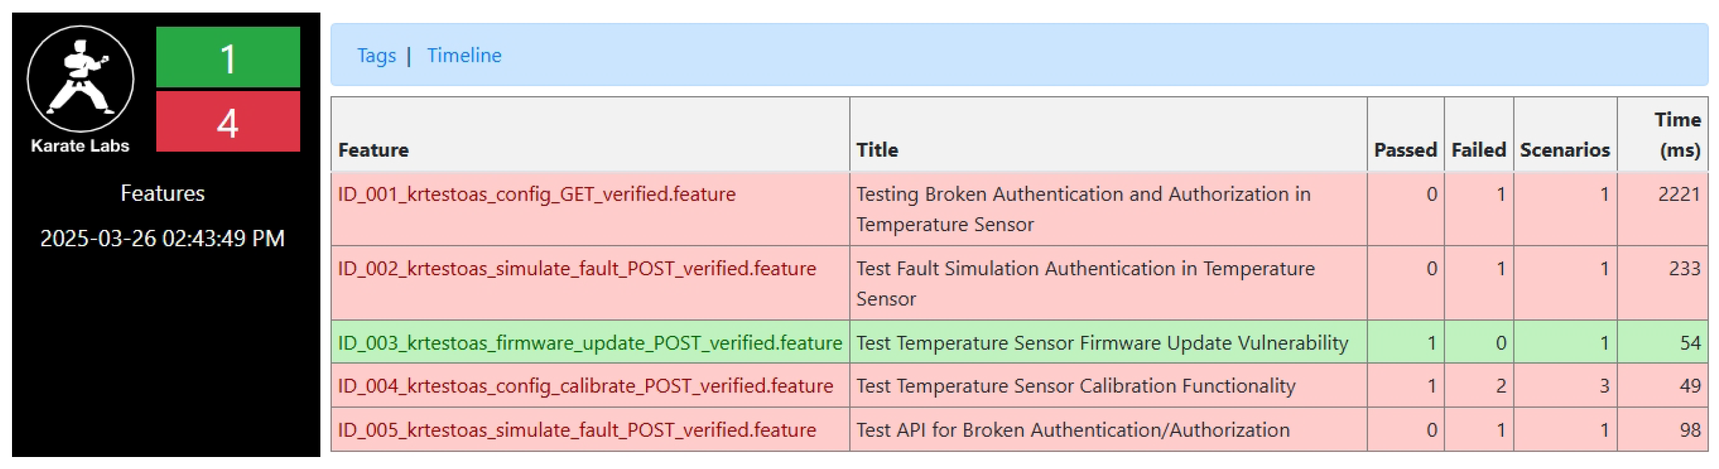Sort table by Title column header
Viewport: 1719px width, 469px height.
[877, 150]
